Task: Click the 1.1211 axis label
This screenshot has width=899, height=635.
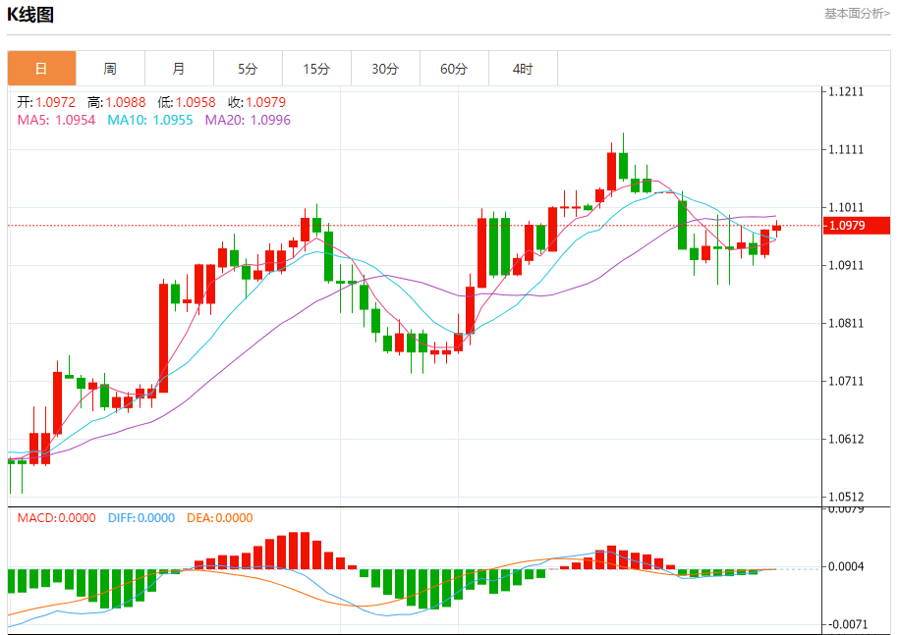Action: tap(846, 91)
